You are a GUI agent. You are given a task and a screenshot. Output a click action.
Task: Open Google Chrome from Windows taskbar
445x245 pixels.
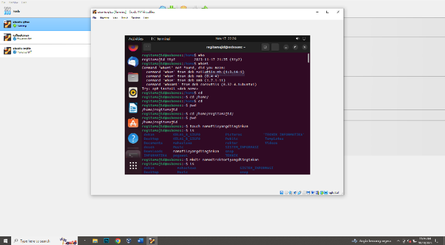[118, 241]
